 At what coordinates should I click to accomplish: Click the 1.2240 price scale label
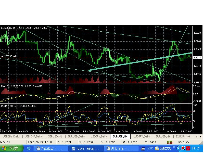(197, 41)
